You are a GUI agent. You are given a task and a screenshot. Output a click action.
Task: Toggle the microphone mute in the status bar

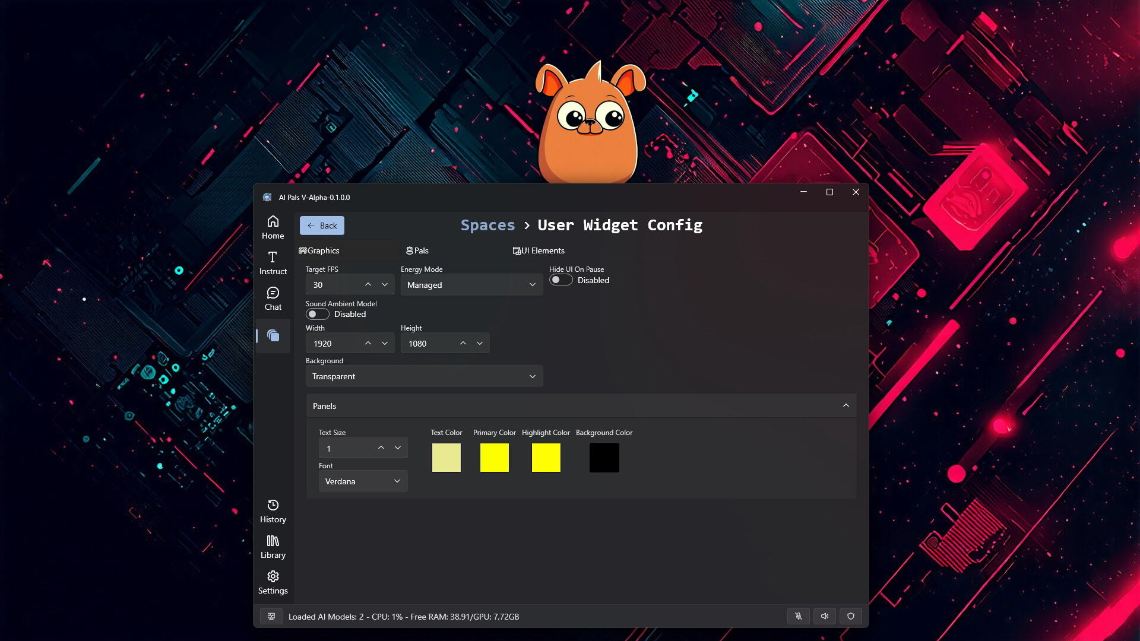click(798, 616)
